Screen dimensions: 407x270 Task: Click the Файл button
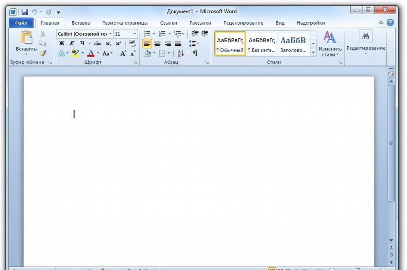coord(21,23)
